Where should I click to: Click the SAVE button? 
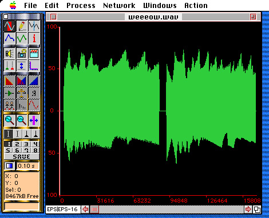point(22,157)
